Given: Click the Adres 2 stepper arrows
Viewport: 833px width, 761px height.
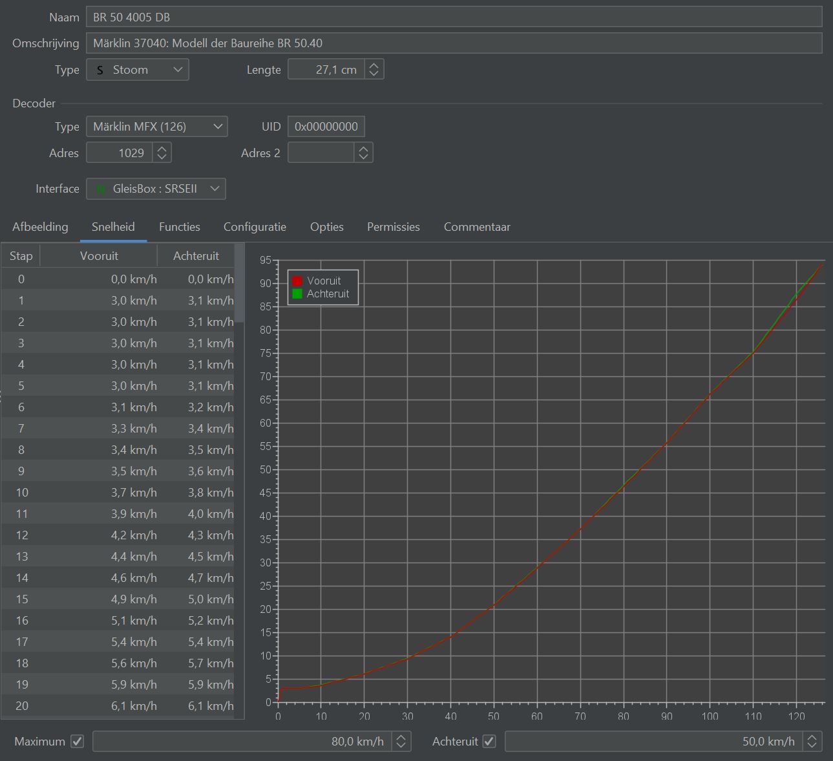Looking at the screenshot, I should [364, 153].
